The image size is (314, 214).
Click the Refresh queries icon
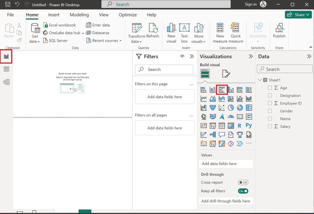153,30
